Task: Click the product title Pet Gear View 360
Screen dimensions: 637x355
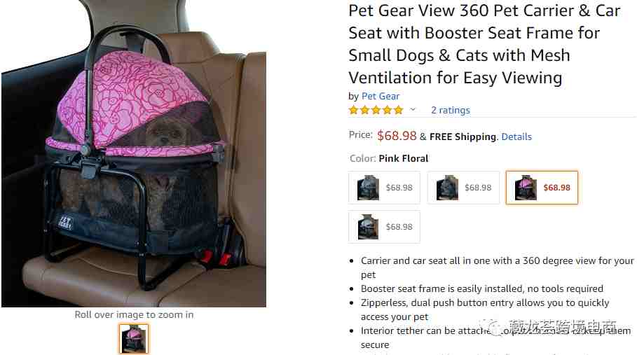Action: click(x=484, y=44)
